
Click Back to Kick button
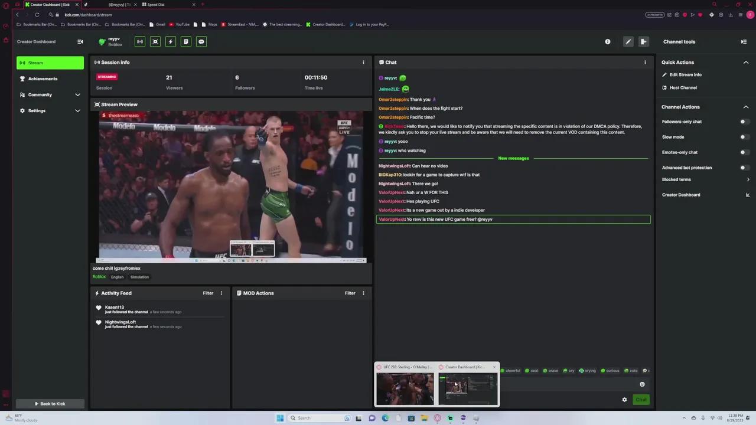coord(50,404)
